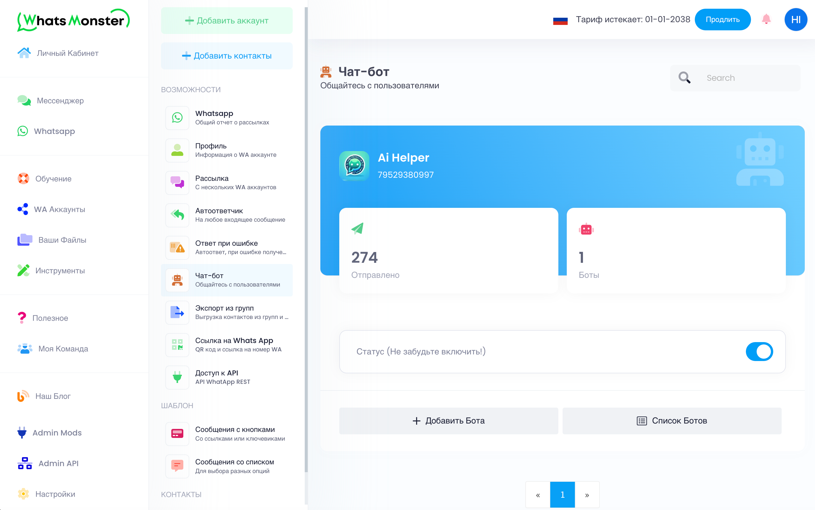Select Ответ при ошибке menu item
815x510 pixels.
[227, 247]
